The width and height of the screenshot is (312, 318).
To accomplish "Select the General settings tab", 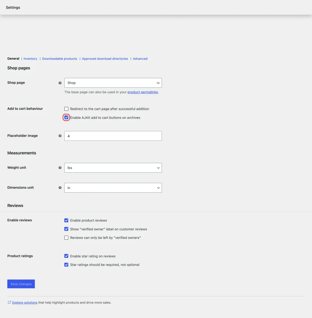I will [13, 59].
